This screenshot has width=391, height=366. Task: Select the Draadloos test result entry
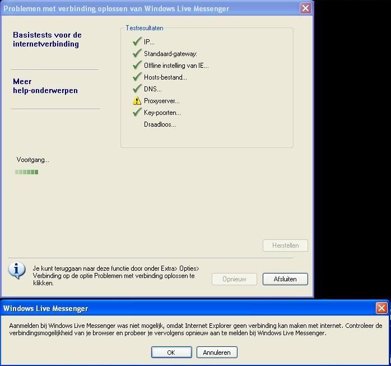(160, 124)
